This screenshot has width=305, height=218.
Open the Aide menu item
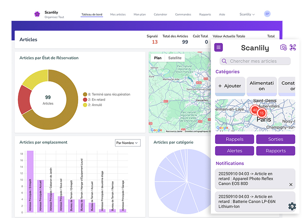click(x=222, y=14)
